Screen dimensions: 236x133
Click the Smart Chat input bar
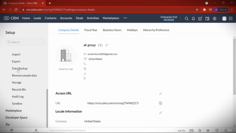pyautogui.click(x=112, y=130)
